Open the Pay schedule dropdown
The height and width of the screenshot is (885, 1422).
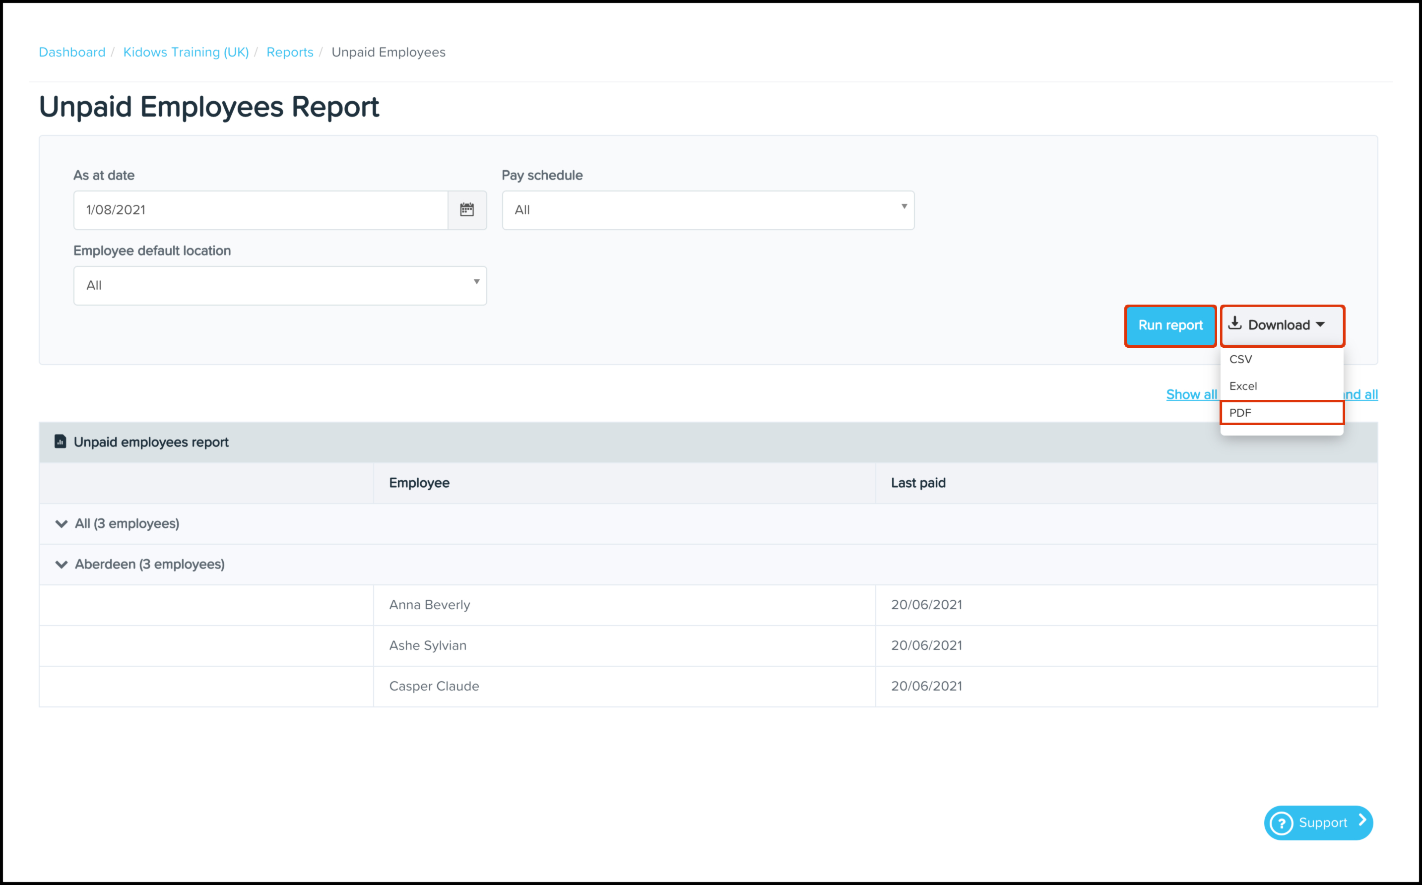[x=708, y=209]
